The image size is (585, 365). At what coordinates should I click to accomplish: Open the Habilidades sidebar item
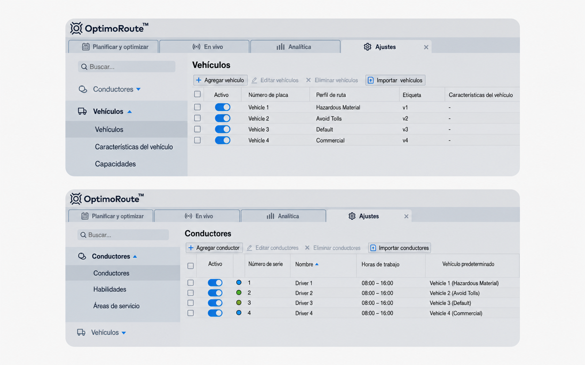[110, 289]
